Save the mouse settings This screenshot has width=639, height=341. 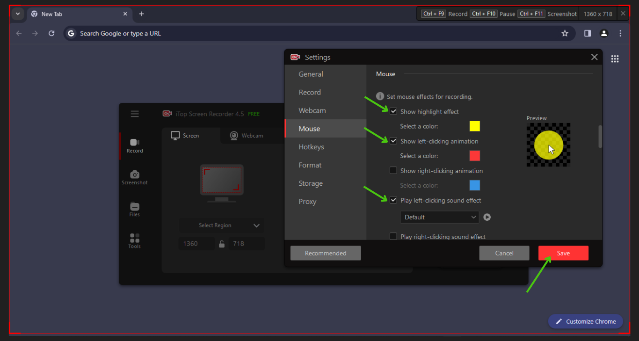563,253
